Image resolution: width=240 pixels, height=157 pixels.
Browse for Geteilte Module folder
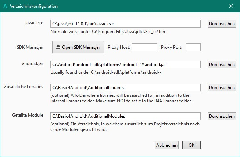pyautogui.click(x=222, y=116)
